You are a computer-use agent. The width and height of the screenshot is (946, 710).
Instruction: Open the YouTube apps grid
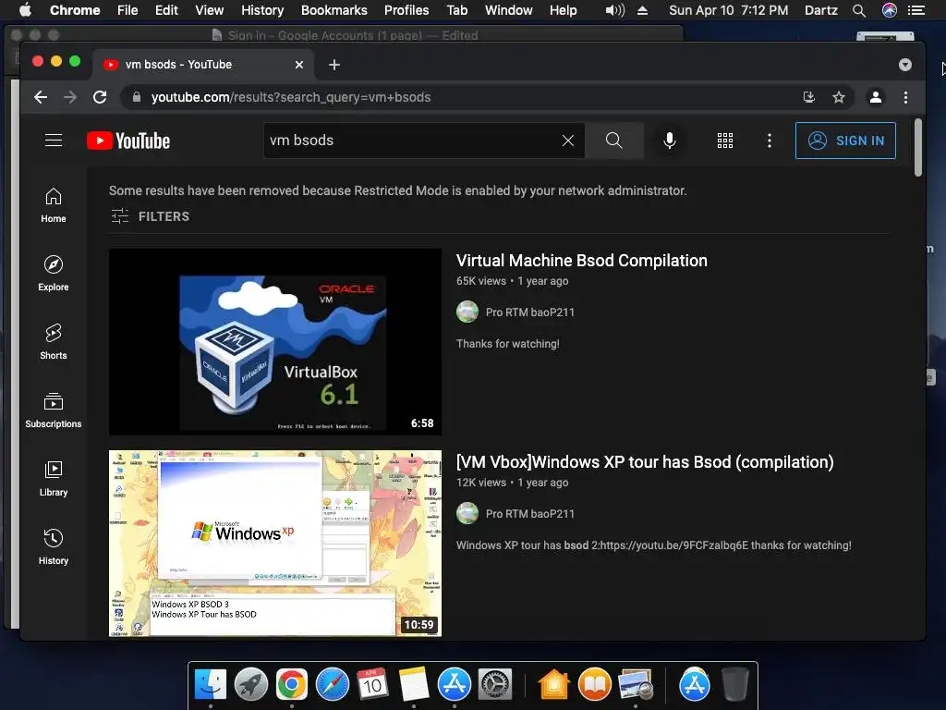[725, 141]
